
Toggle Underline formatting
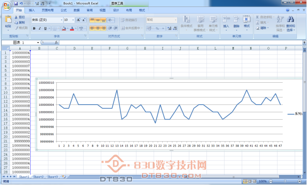(x=45, y=28)
